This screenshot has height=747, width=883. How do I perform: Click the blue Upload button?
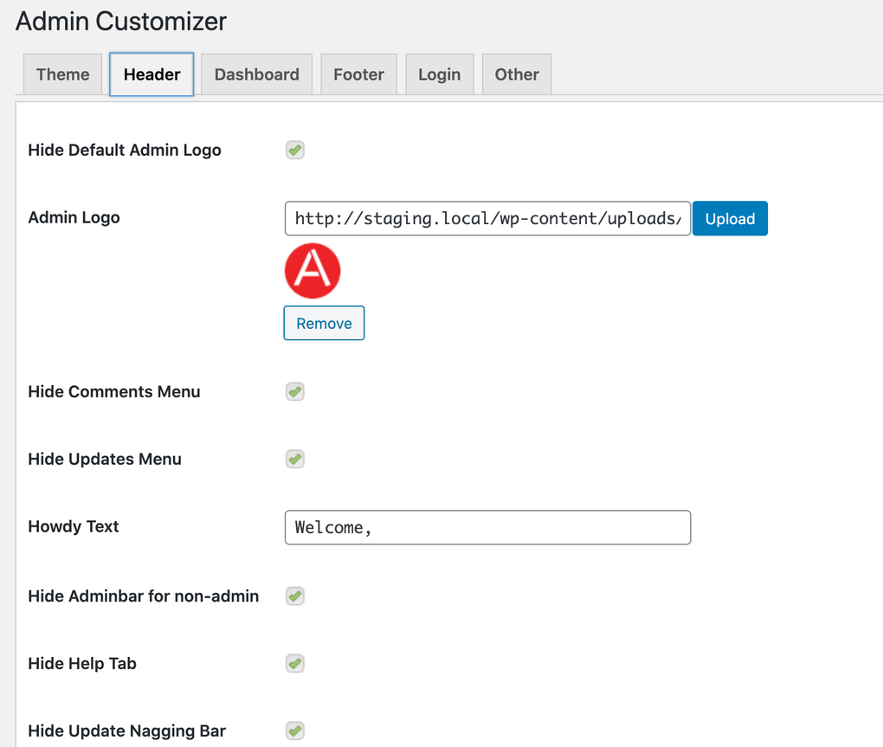click(x=730, y=218)
